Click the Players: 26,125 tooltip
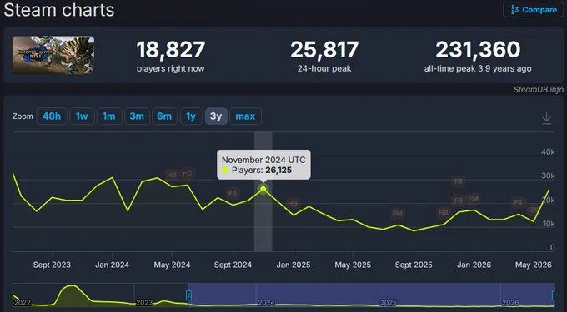The width and height of the screenshot is (567, 312). [263, 165]
